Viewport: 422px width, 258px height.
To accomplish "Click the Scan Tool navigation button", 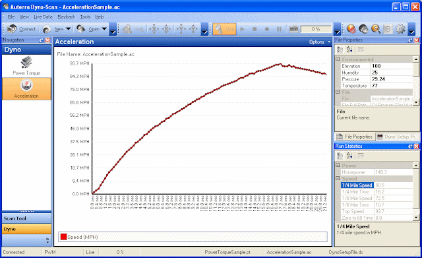I will (26, 218).
